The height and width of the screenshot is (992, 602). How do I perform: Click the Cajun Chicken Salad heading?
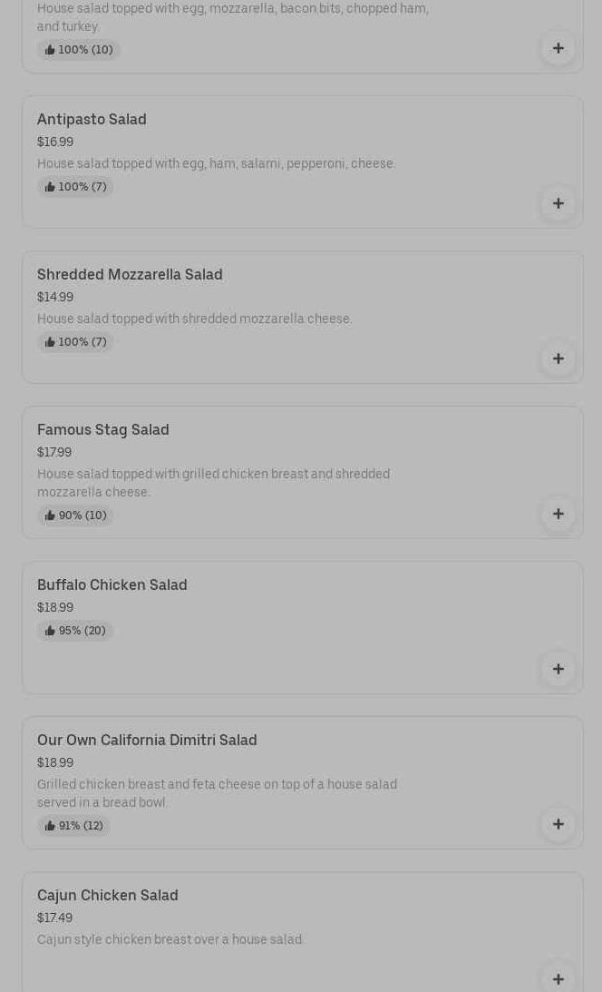[108, 895]
